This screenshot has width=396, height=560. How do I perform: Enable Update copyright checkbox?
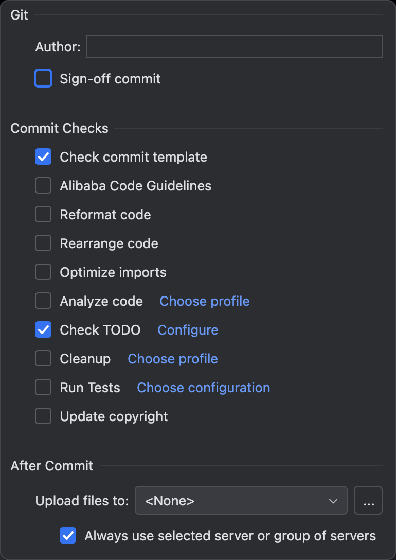[43, 416]
